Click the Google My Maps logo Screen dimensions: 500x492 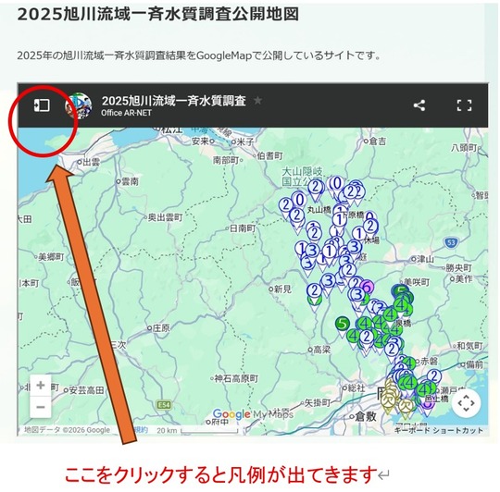coord(253,414)
